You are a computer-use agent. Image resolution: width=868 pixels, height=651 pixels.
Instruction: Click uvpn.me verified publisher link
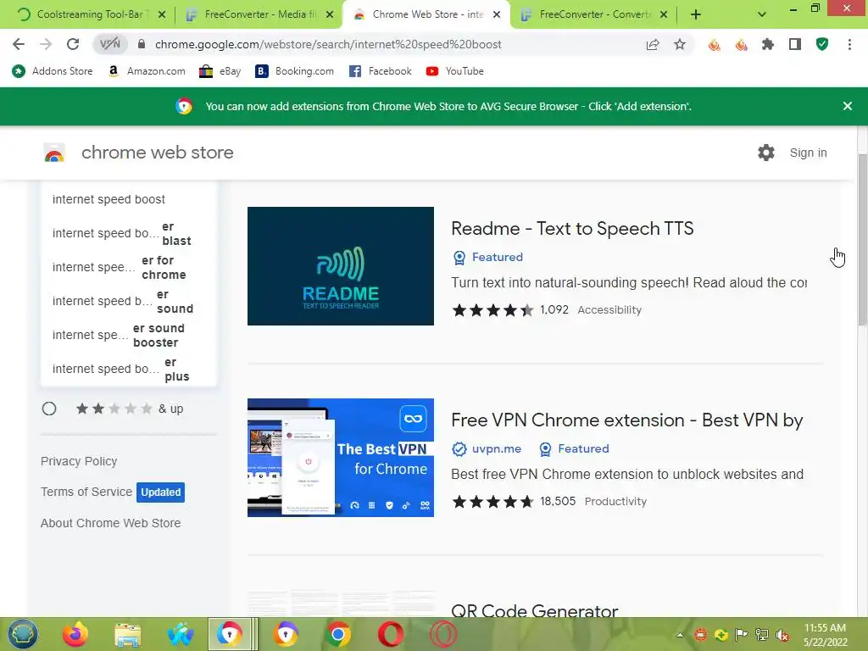click(487, 449)
